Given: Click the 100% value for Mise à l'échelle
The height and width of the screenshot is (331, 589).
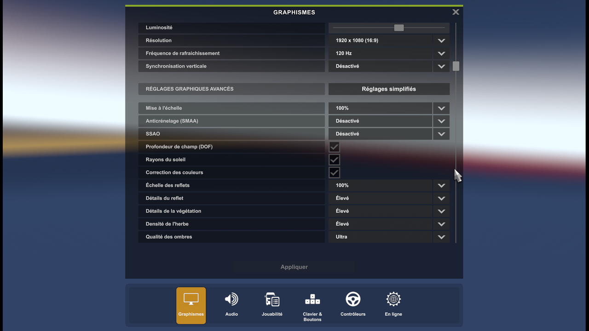Looking at the screenshot, I should [x=342, y=108].
